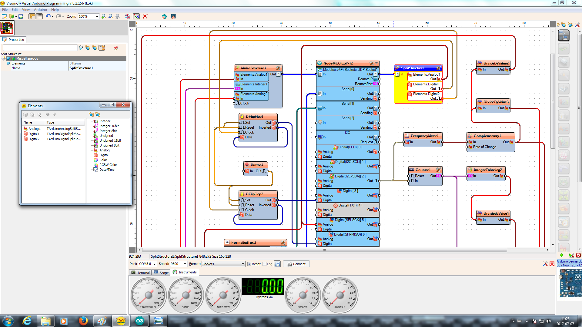Expand the Elements property row
Screen dimensions: 582x327
(8, 63)
